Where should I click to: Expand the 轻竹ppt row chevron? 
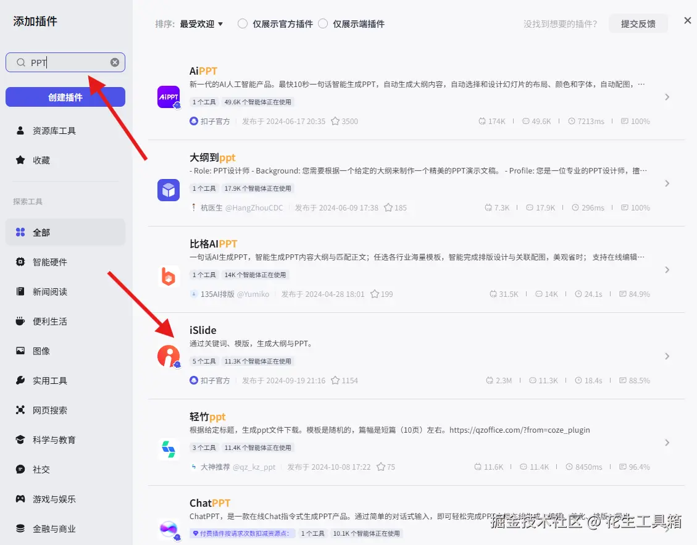coord(667,443)
